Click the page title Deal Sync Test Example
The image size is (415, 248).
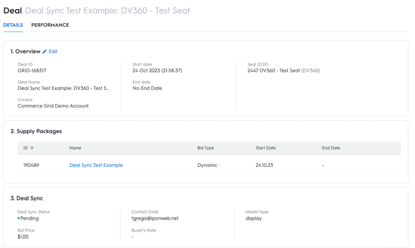click(x=108, y=11)
